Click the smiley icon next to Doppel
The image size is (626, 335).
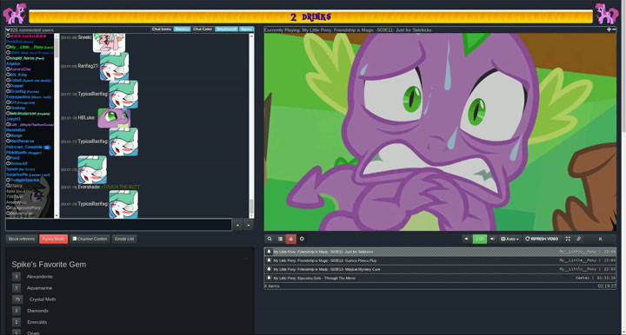tap(8, 86)
